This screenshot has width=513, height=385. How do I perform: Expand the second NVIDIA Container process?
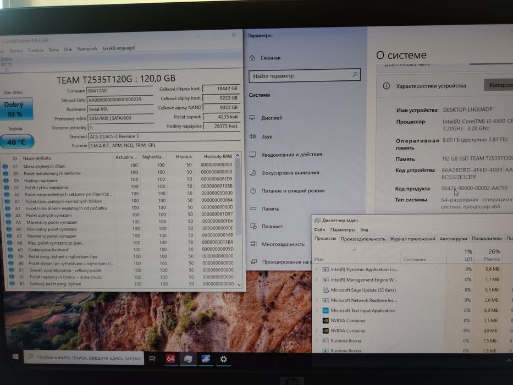pos(316,331)
